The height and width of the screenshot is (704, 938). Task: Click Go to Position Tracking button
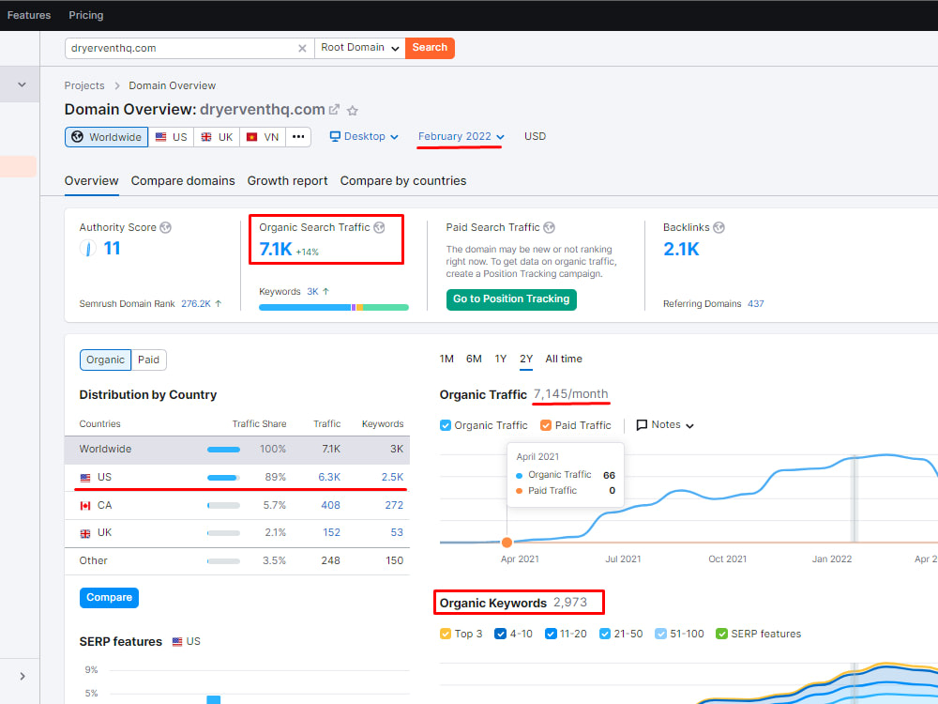[x=511, y=299]
